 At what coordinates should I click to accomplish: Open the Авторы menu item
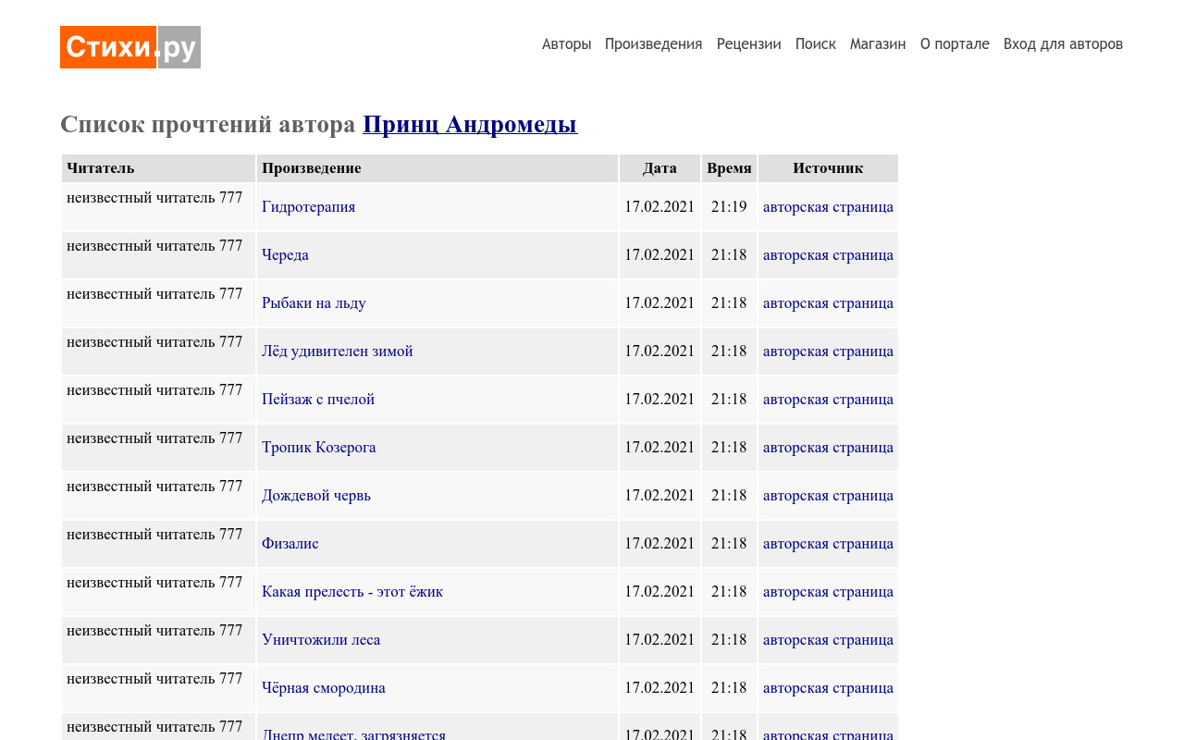566,43
